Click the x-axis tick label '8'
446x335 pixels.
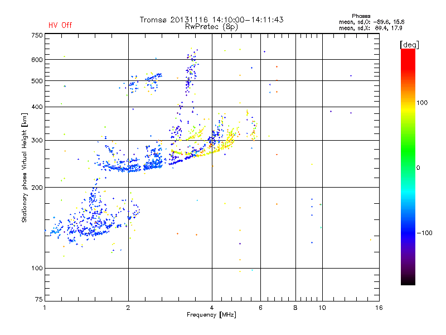(x=295, y=308)
